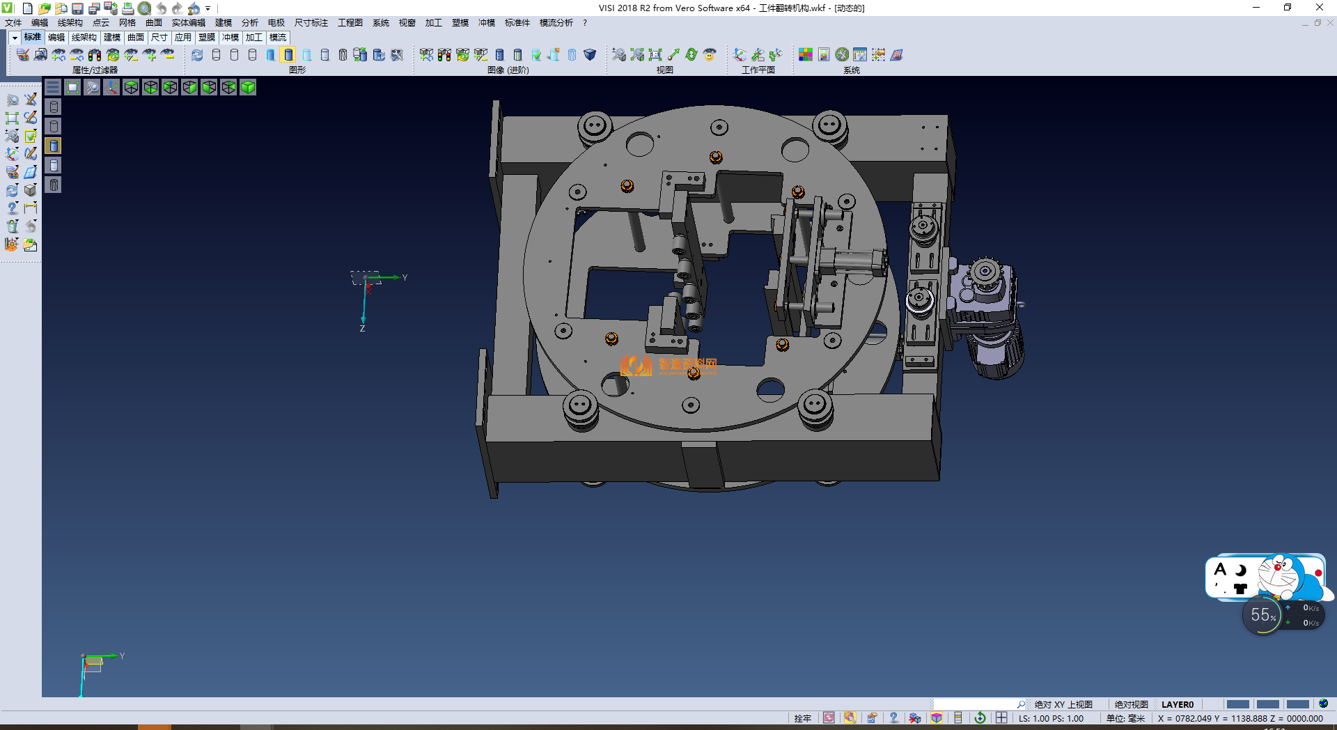Click the workplane axis icon in 工作平面
Image resolution: width=1337 pixels, height=730 pixels.
tap(740, 54)
